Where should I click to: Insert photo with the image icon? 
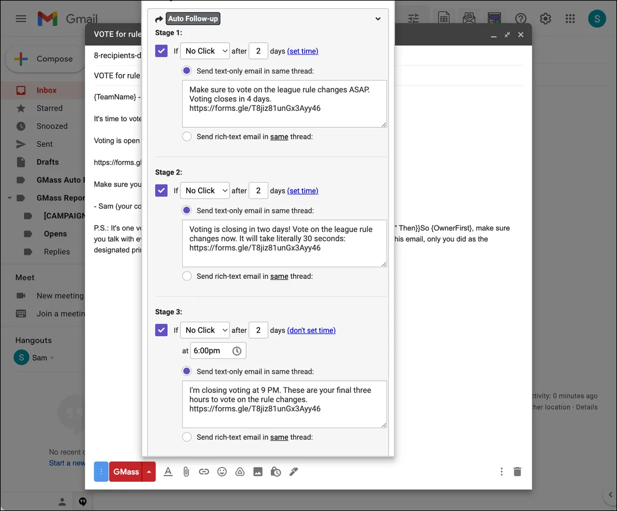coord(258,471)
